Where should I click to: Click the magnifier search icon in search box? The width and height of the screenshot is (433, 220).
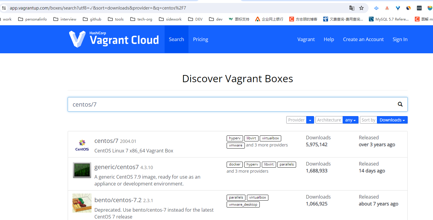(x=400, y=104)
